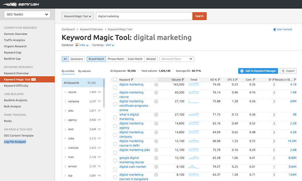Select the All filter tab
302x181 pixels.
65,59
